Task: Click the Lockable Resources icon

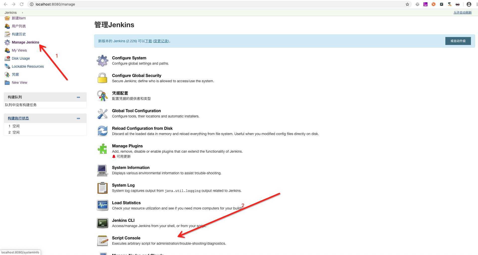Action: [x=7, y=66]
